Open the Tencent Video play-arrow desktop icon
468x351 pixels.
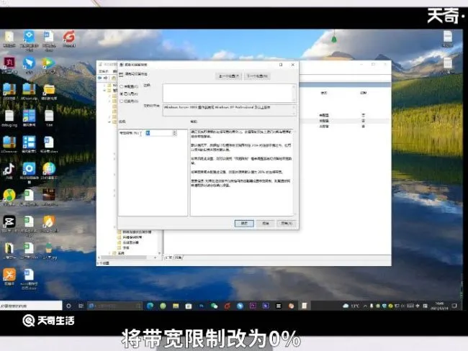click(x=49, y=65)
